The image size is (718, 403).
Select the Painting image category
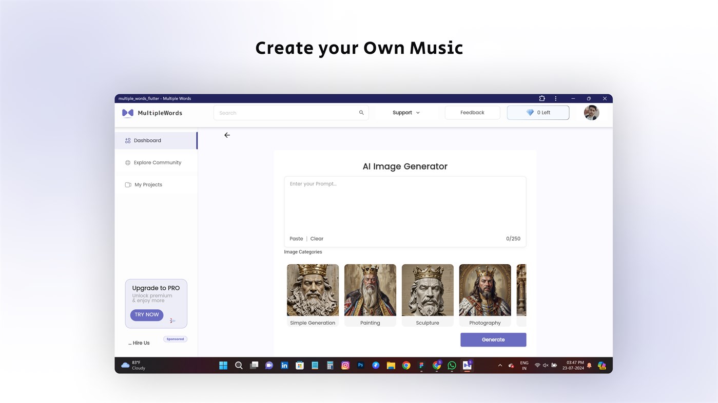point(370,290)
